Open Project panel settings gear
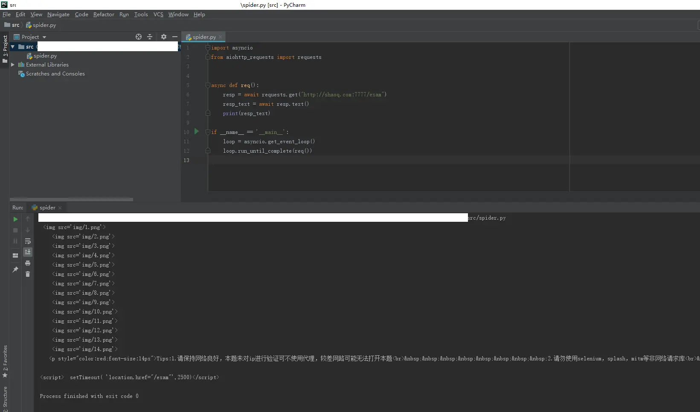The height and width of the screenshot is (412, 700). tap(164, 37)
